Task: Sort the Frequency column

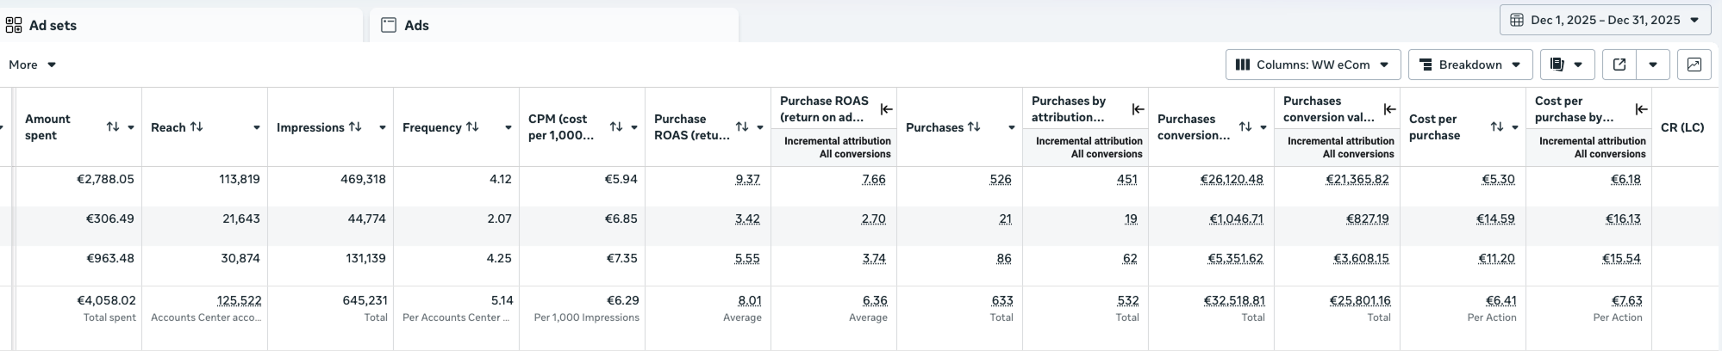Action: pyautogui.click(x=472, y=127)
